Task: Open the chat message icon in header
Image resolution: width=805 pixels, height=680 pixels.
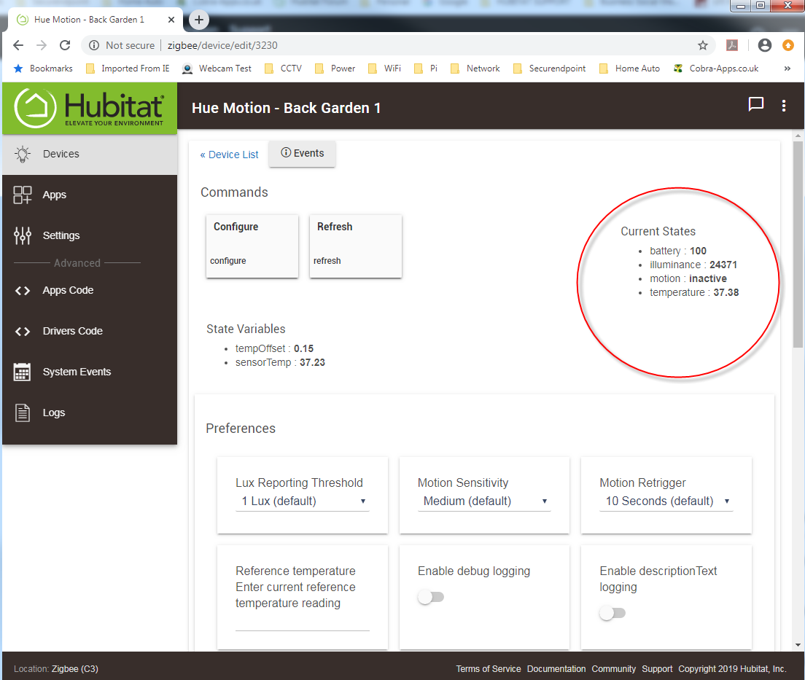Action: tap(755, 105)
